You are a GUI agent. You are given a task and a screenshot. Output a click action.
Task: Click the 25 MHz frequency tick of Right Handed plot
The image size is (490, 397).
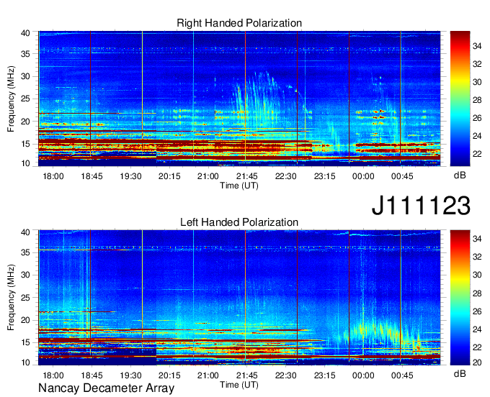(x=25, y=99)
